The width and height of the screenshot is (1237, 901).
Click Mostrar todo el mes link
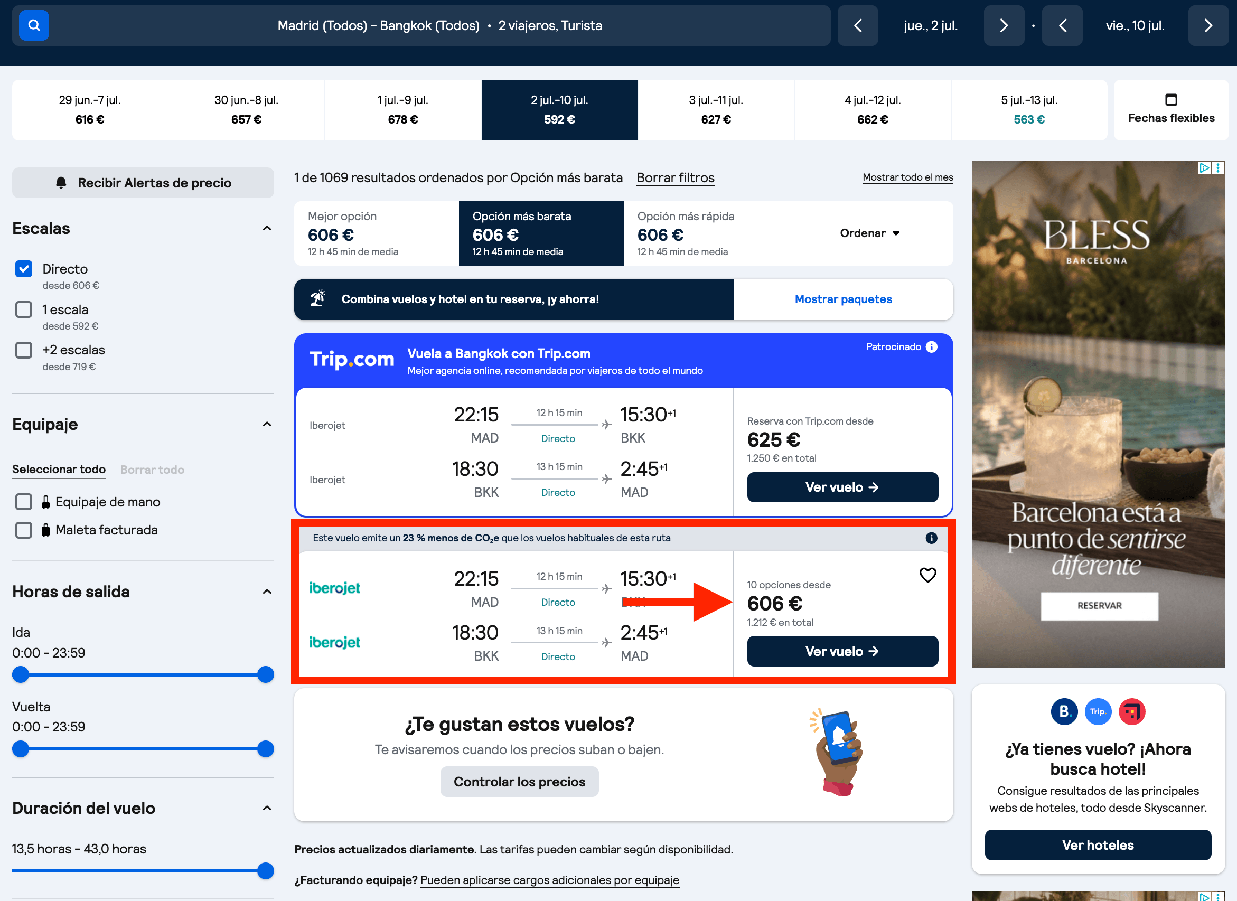pos(907,177)
